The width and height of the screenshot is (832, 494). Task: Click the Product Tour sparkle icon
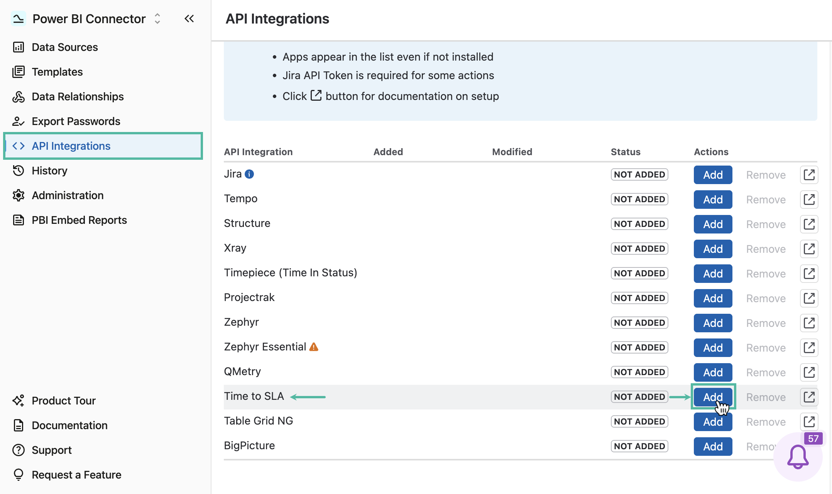[x=19, y=401]
